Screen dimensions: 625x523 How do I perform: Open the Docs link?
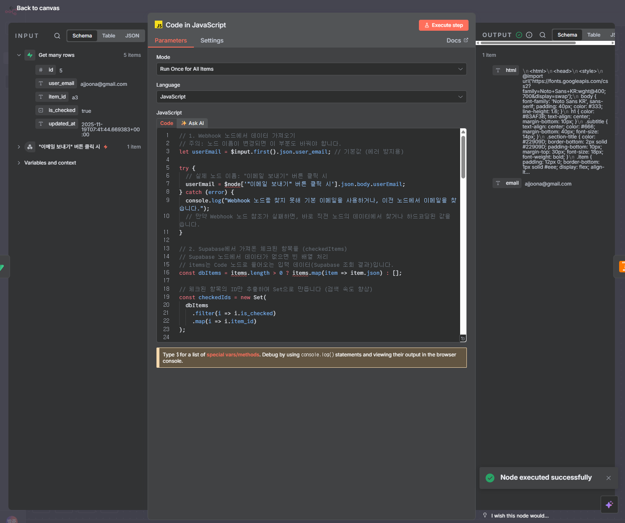coord(457,40)
